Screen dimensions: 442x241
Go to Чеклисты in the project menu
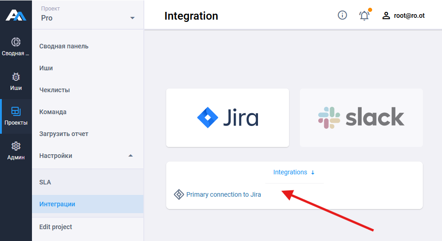tap(54, 90)
